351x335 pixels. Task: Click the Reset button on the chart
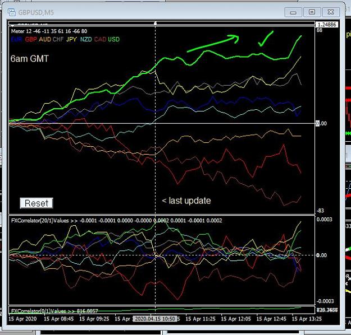(x=37, y=203)
